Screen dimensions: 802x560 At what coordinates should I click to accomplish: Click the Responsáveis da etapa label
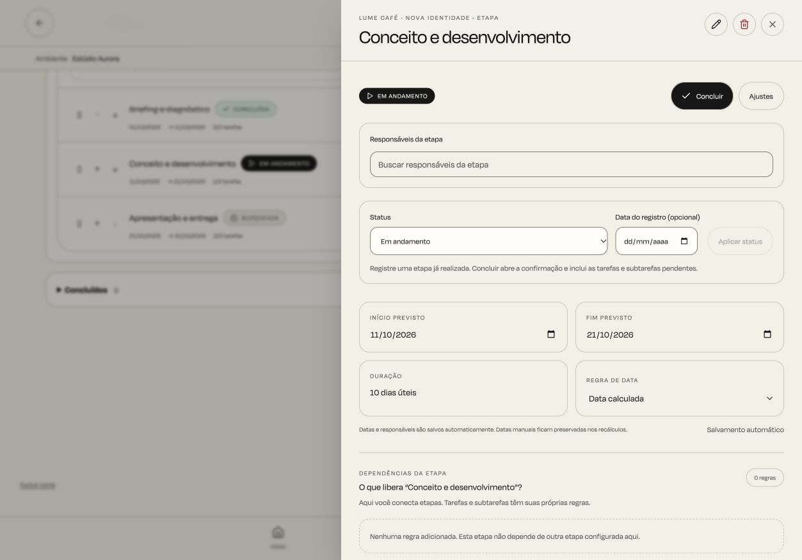tap(406, 139)
